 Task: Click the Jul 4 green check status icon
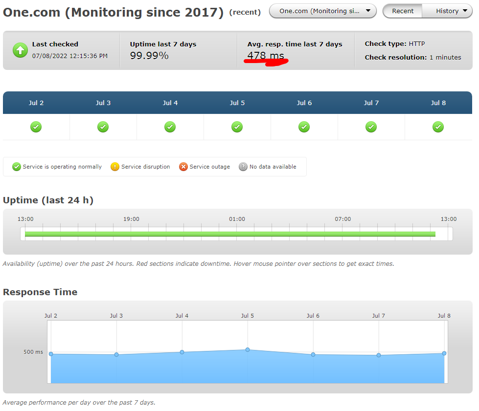(170, 127)
